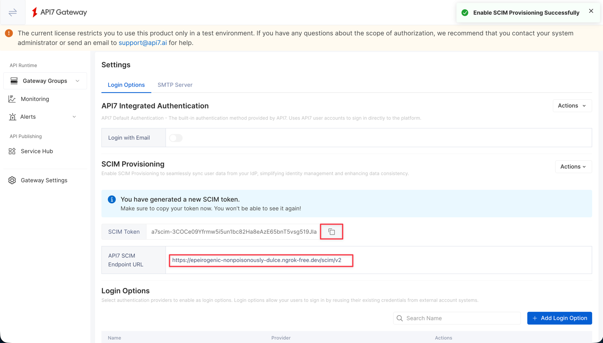The width and height of the screenshot is (603, 343).
Task: Click the API7 Gateway logo
Action: point(59,12)
